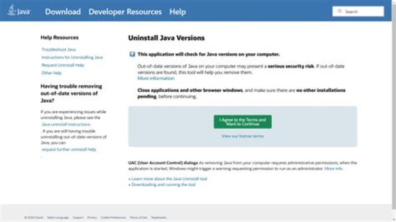This screenshot has width=396, height=222.
Task: Click the blue info icon beside application notice
Action: pos(132,54)
